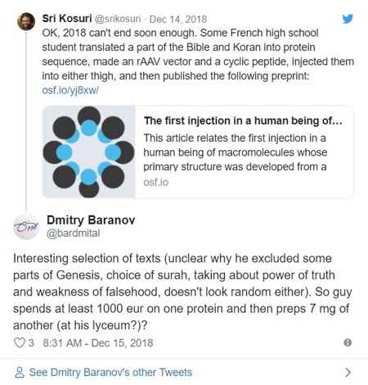The width and height of the screenshot is (368, 385).
Task: Click the card description about macromolecules
Action: [x=236, y=152]
